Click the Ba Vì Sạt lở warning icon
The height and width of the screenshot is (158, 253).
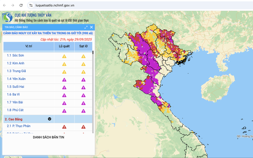pyautogui.click(x=83, y=96)
